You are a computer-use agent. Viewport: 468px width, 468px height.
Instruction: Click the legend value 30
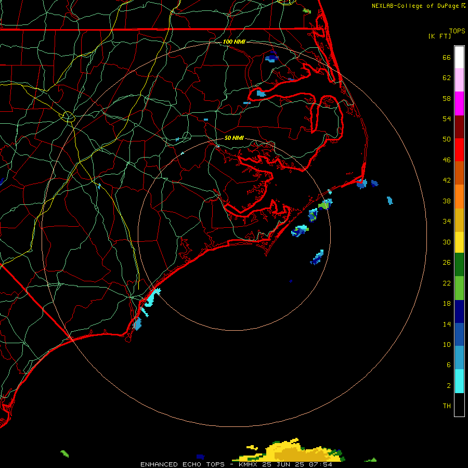(447, 242)
